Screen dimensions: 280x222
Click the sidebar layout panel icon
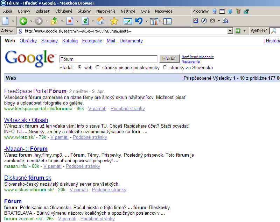tap(168, 21)
